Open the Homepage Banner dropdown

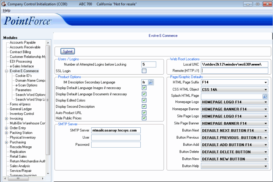[265, 109]
